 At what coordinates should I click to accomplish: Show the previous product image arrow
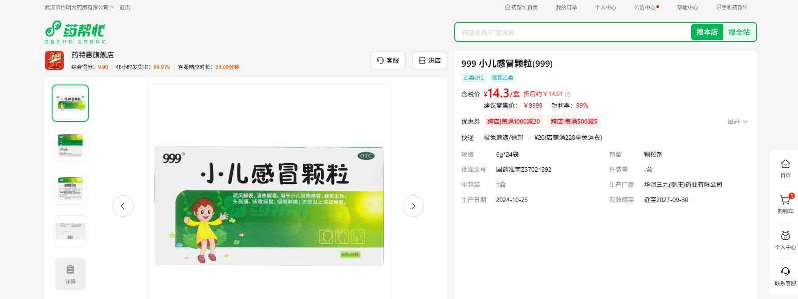(x=123, y=206)
